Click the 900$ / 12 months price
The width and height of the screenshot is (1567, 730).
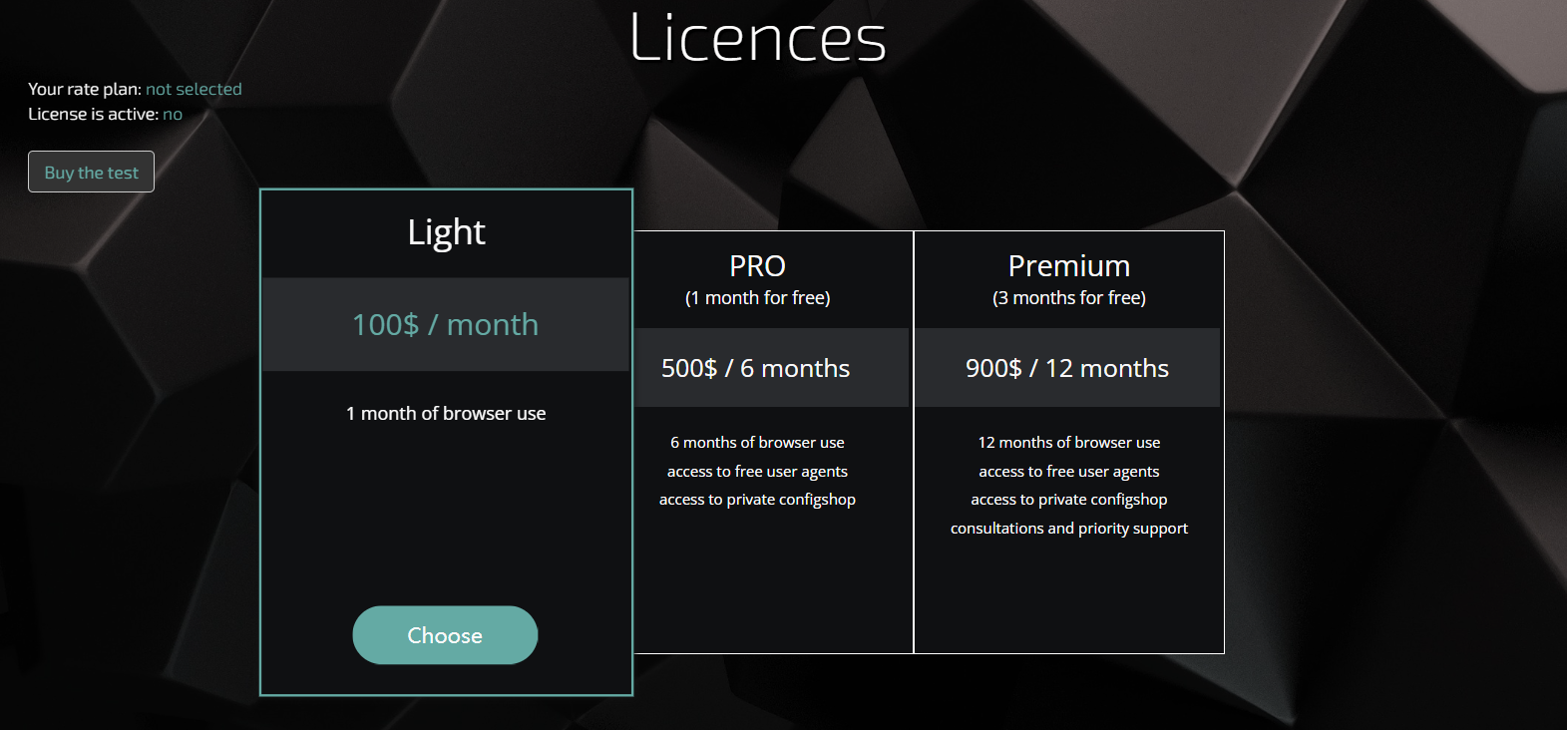(x=1066, y=368)
